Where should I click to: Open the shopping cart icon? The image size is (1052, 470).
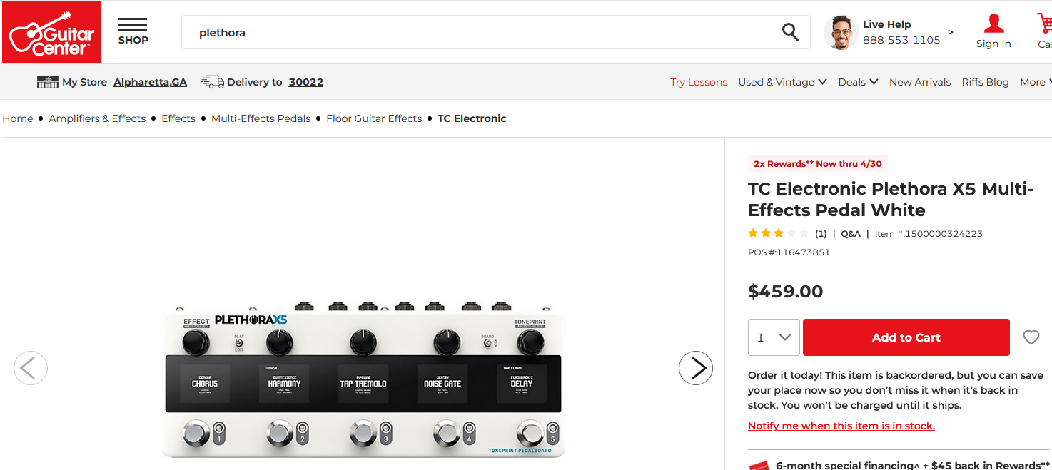(1045, 25)
